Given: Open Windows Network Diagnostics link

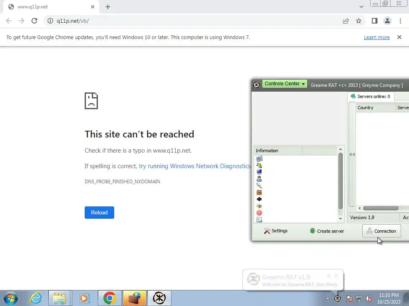Looking at the screenshot, I should click(195, 166).
